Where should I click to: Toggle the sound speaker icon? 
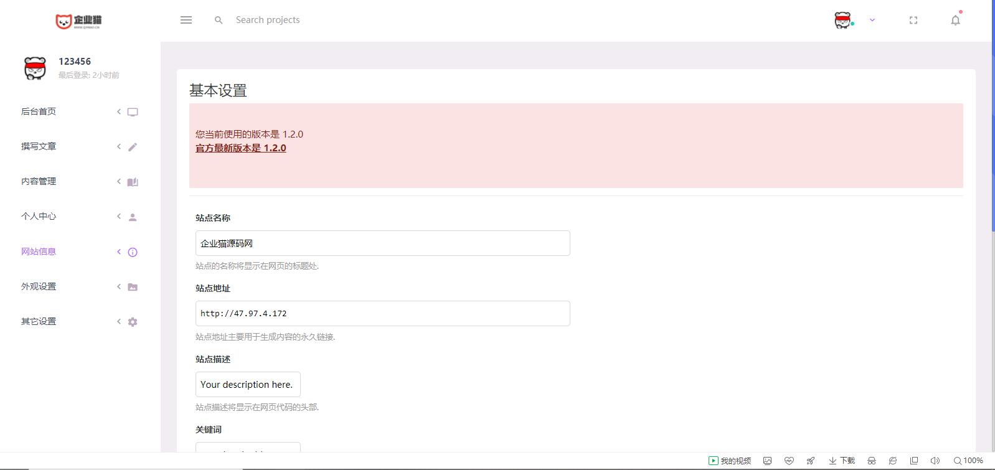coord(935,461)
